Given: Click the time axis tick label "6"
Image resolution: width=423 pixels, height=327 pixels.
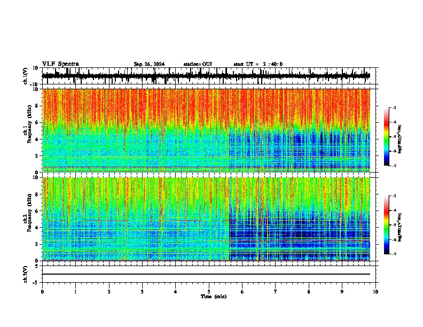Looking at the screenshot, I should coord(242,292).
